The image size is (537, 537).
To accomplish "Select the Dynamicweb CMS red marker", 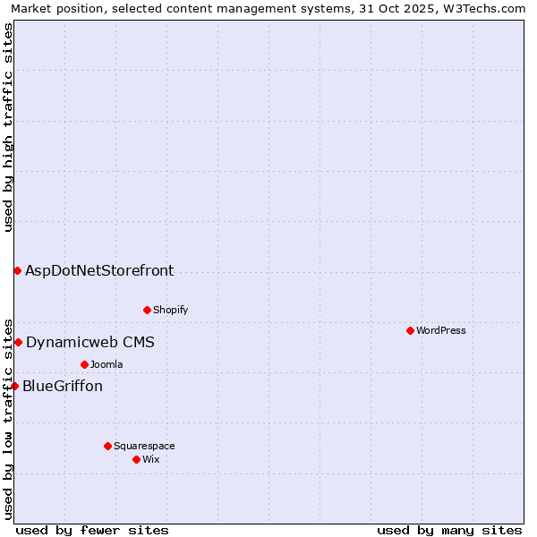I will (18, 342).
